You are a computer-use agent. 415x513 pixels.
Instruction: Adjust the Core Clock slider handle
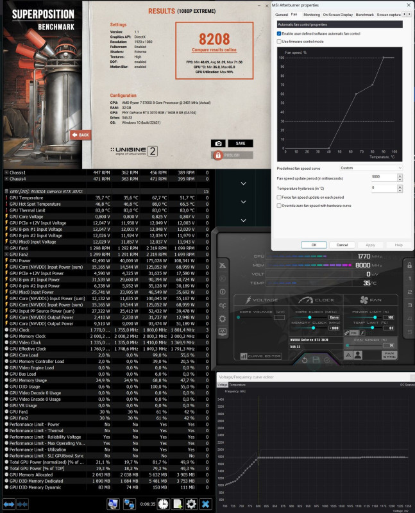coord(309,317)
